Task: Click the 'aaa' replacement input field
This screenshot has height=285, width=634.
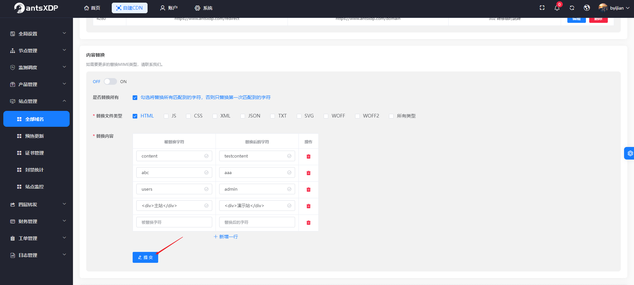Action: click(x=257, y=172)
